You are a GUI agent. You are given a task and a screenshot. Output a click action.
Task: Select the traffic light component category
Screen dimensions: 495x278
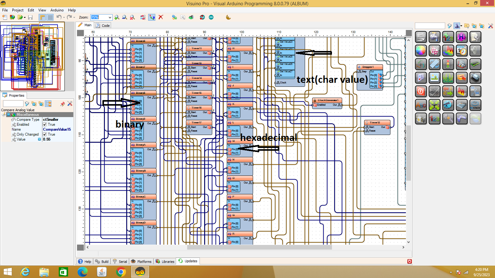coord(448,64)
